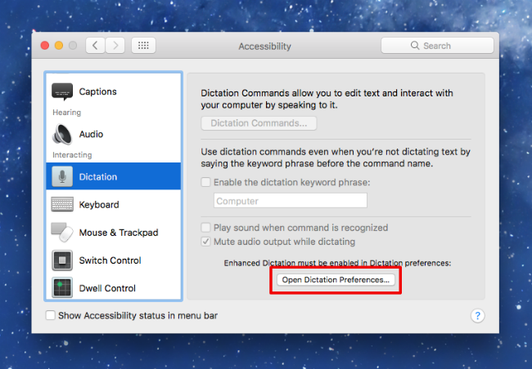Click the Enhanced Dictation must be enabled note
Screen dimensions: 532x369
(337, 263)
